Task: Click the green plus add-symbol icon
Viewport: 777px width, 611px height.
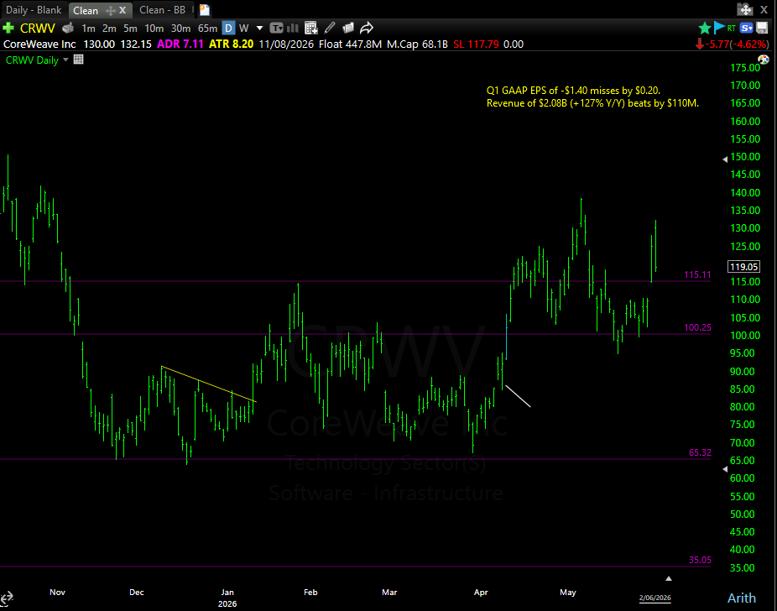Action: pos(8,28)
